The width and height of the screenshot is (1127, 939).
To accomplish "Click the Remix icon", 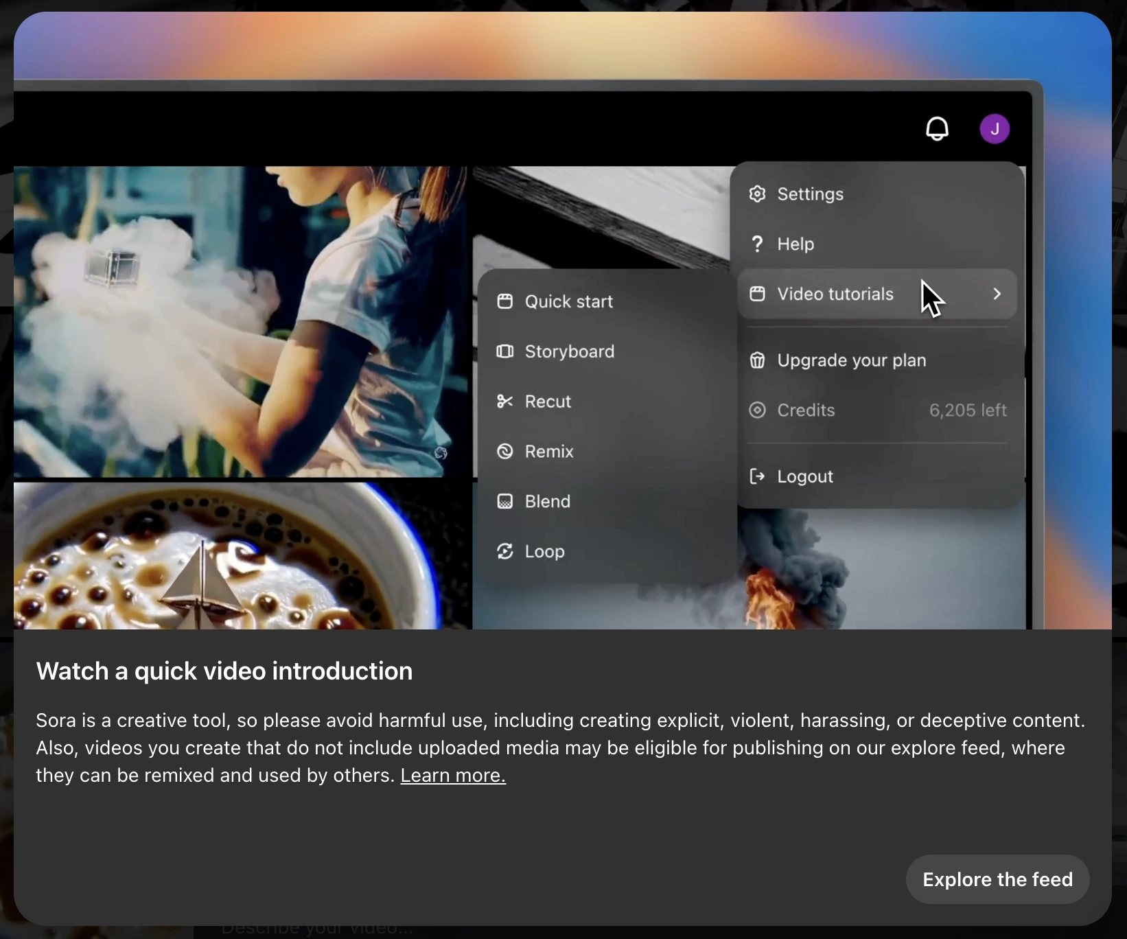I will click(505, 452).
